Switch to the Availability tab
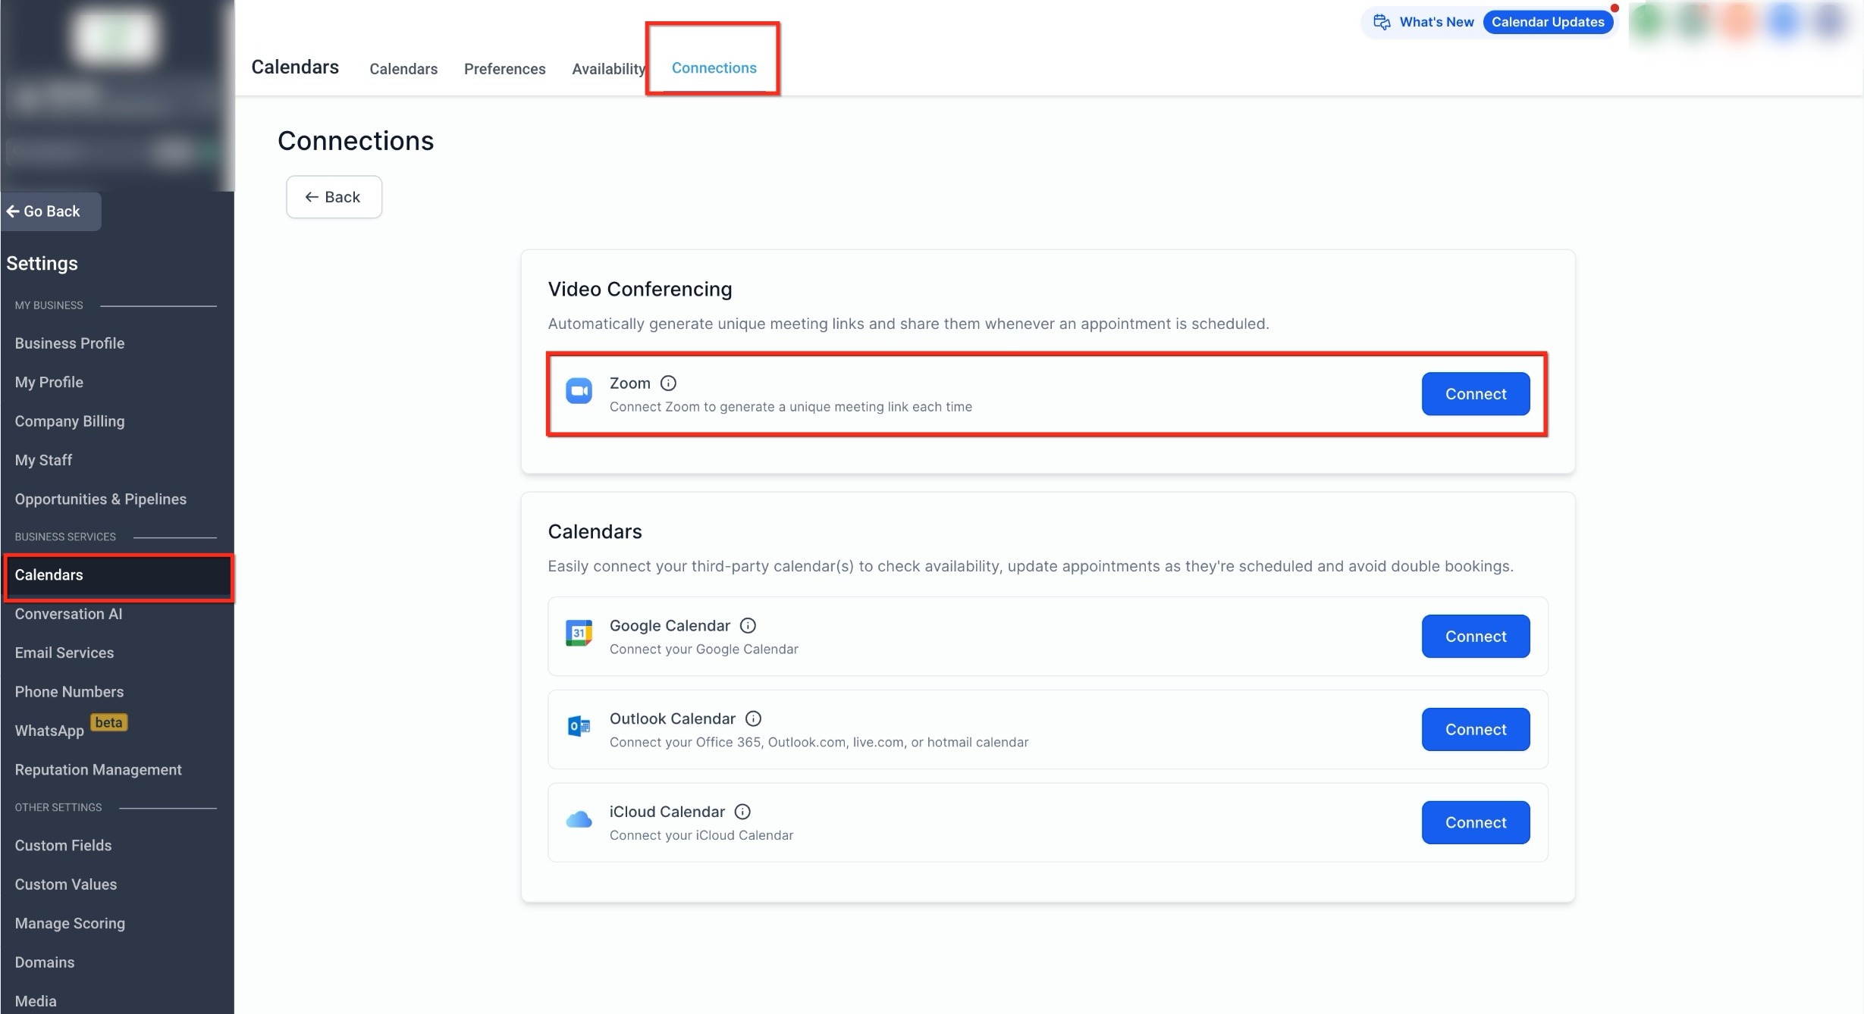The height and width of the screenshot is (1014, 1864). (x=608, y=69)
